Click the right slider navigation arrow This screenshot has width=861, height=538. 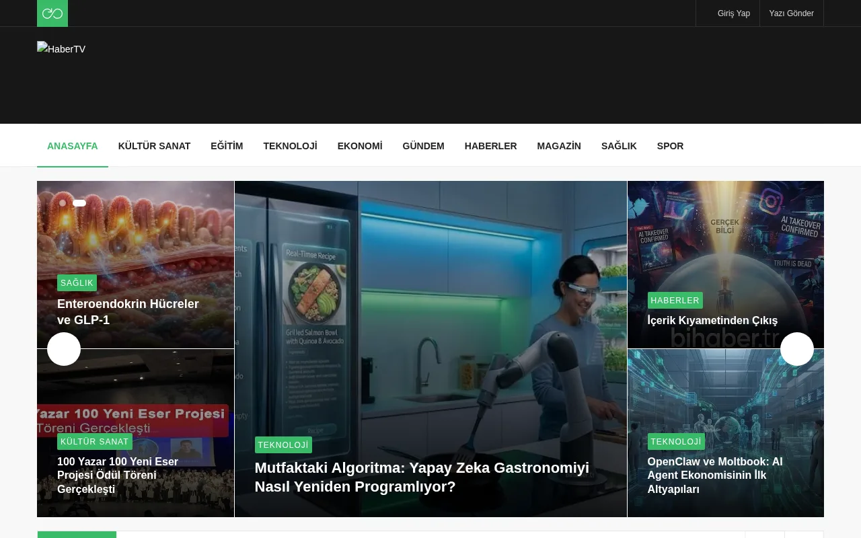(x=796, y=349)
